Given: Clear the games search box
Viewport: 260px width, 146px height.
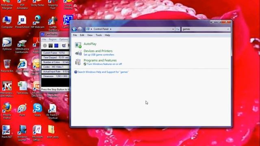Looking at the screenshot, I should tap(228, 29).
